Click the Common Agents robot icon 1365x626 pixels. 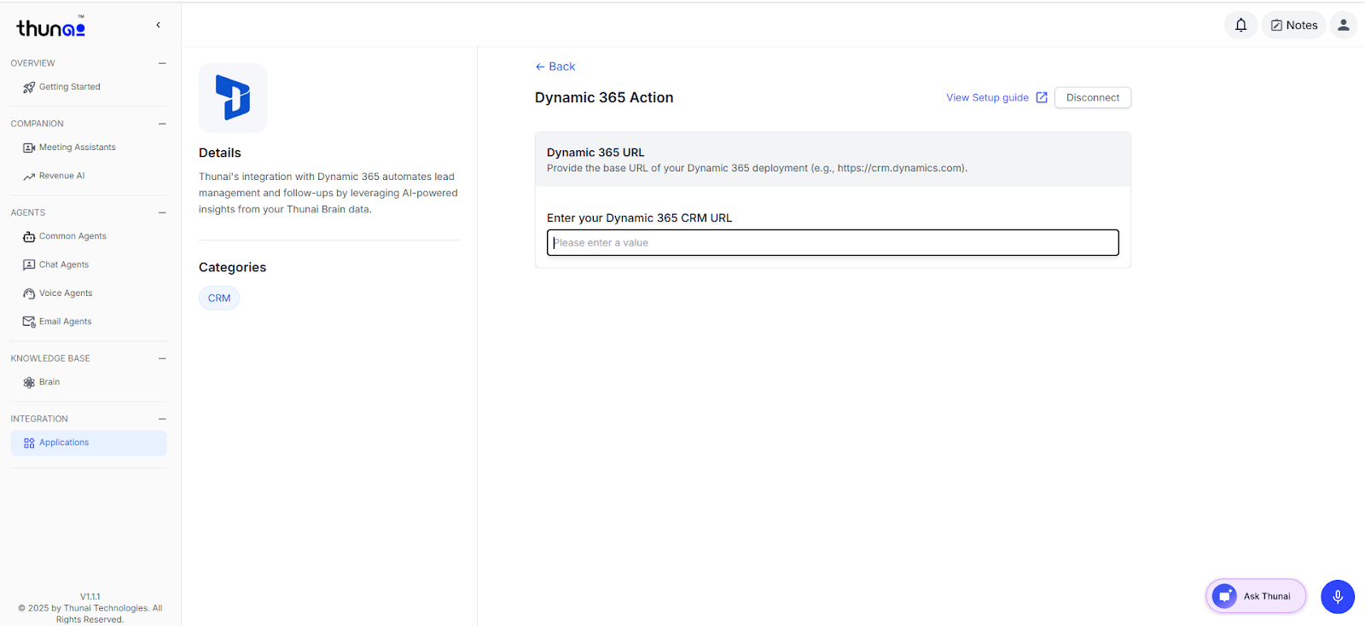[x=29, y=236]
